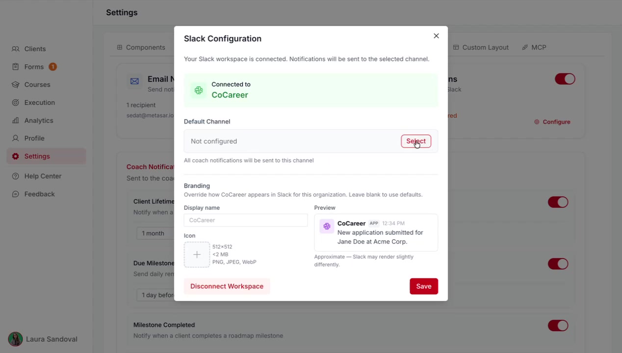This screenshot has height=353, width=622.
Task: Click Laura Sandoval's avatar picture
Action: click(x=15, y=339)
